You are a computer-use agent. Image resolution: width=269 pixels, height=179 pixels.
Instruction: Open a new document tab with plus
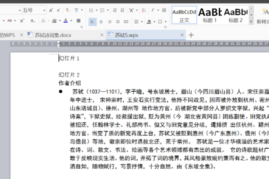click(191, 35)
